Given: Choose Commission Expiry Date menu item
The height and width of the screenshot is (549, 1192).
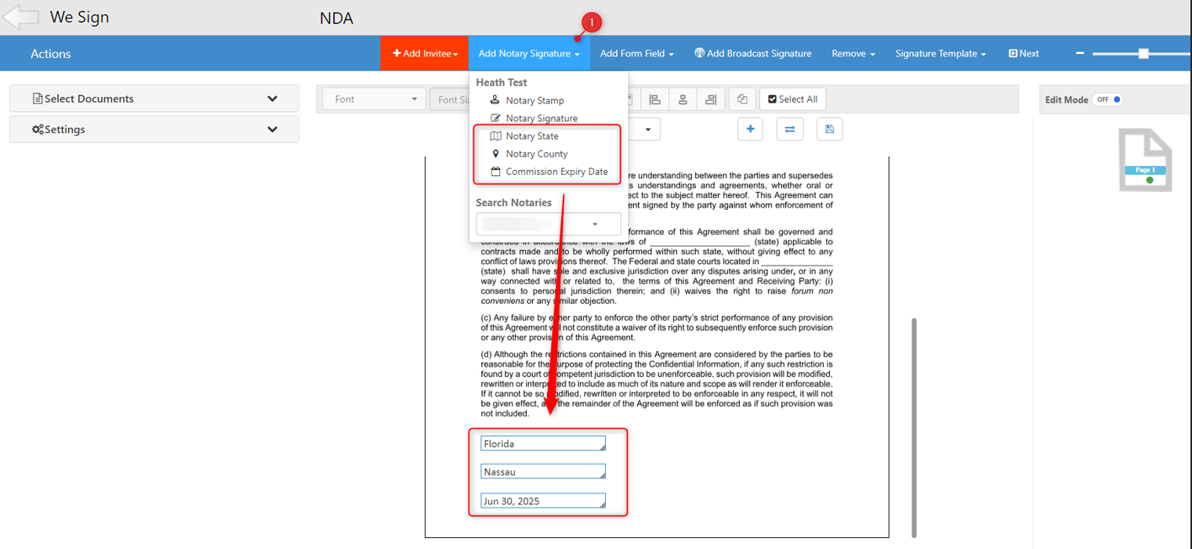Looking at the screenshot, I should 556,172.
